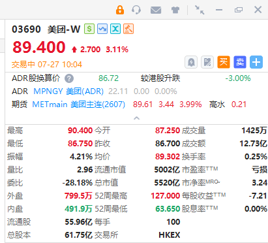This screenshot has width=268, height=243.
Task: Click the teal X badge icon
Action: tap(115, 29)
